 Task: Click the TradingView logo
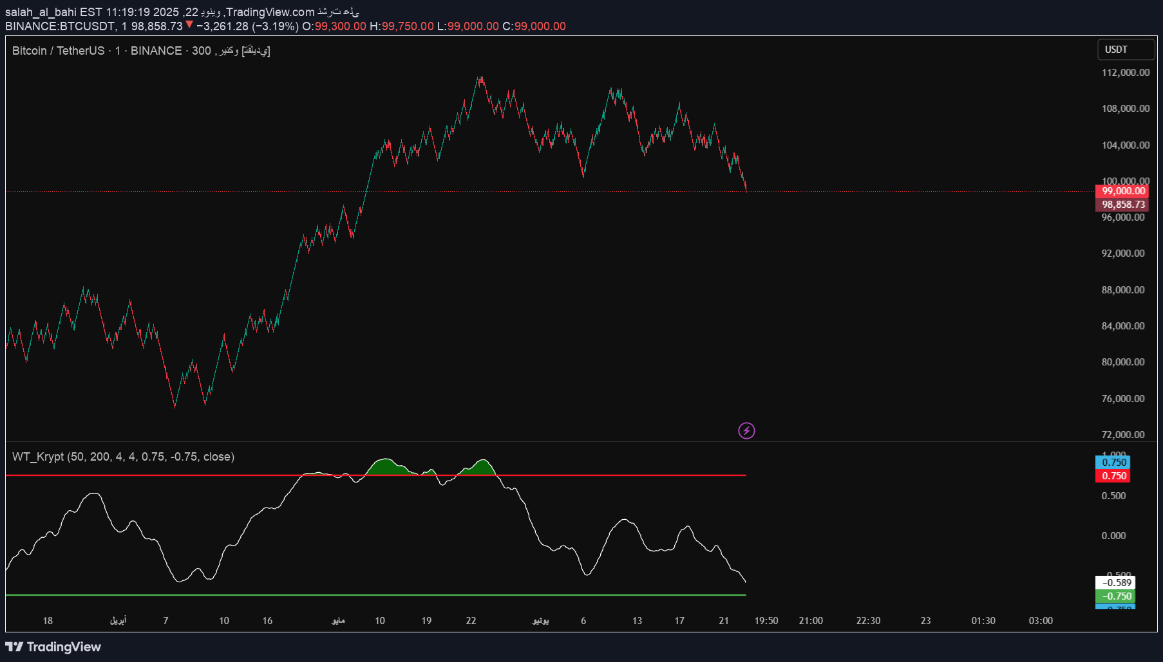(x=53, y=647)
